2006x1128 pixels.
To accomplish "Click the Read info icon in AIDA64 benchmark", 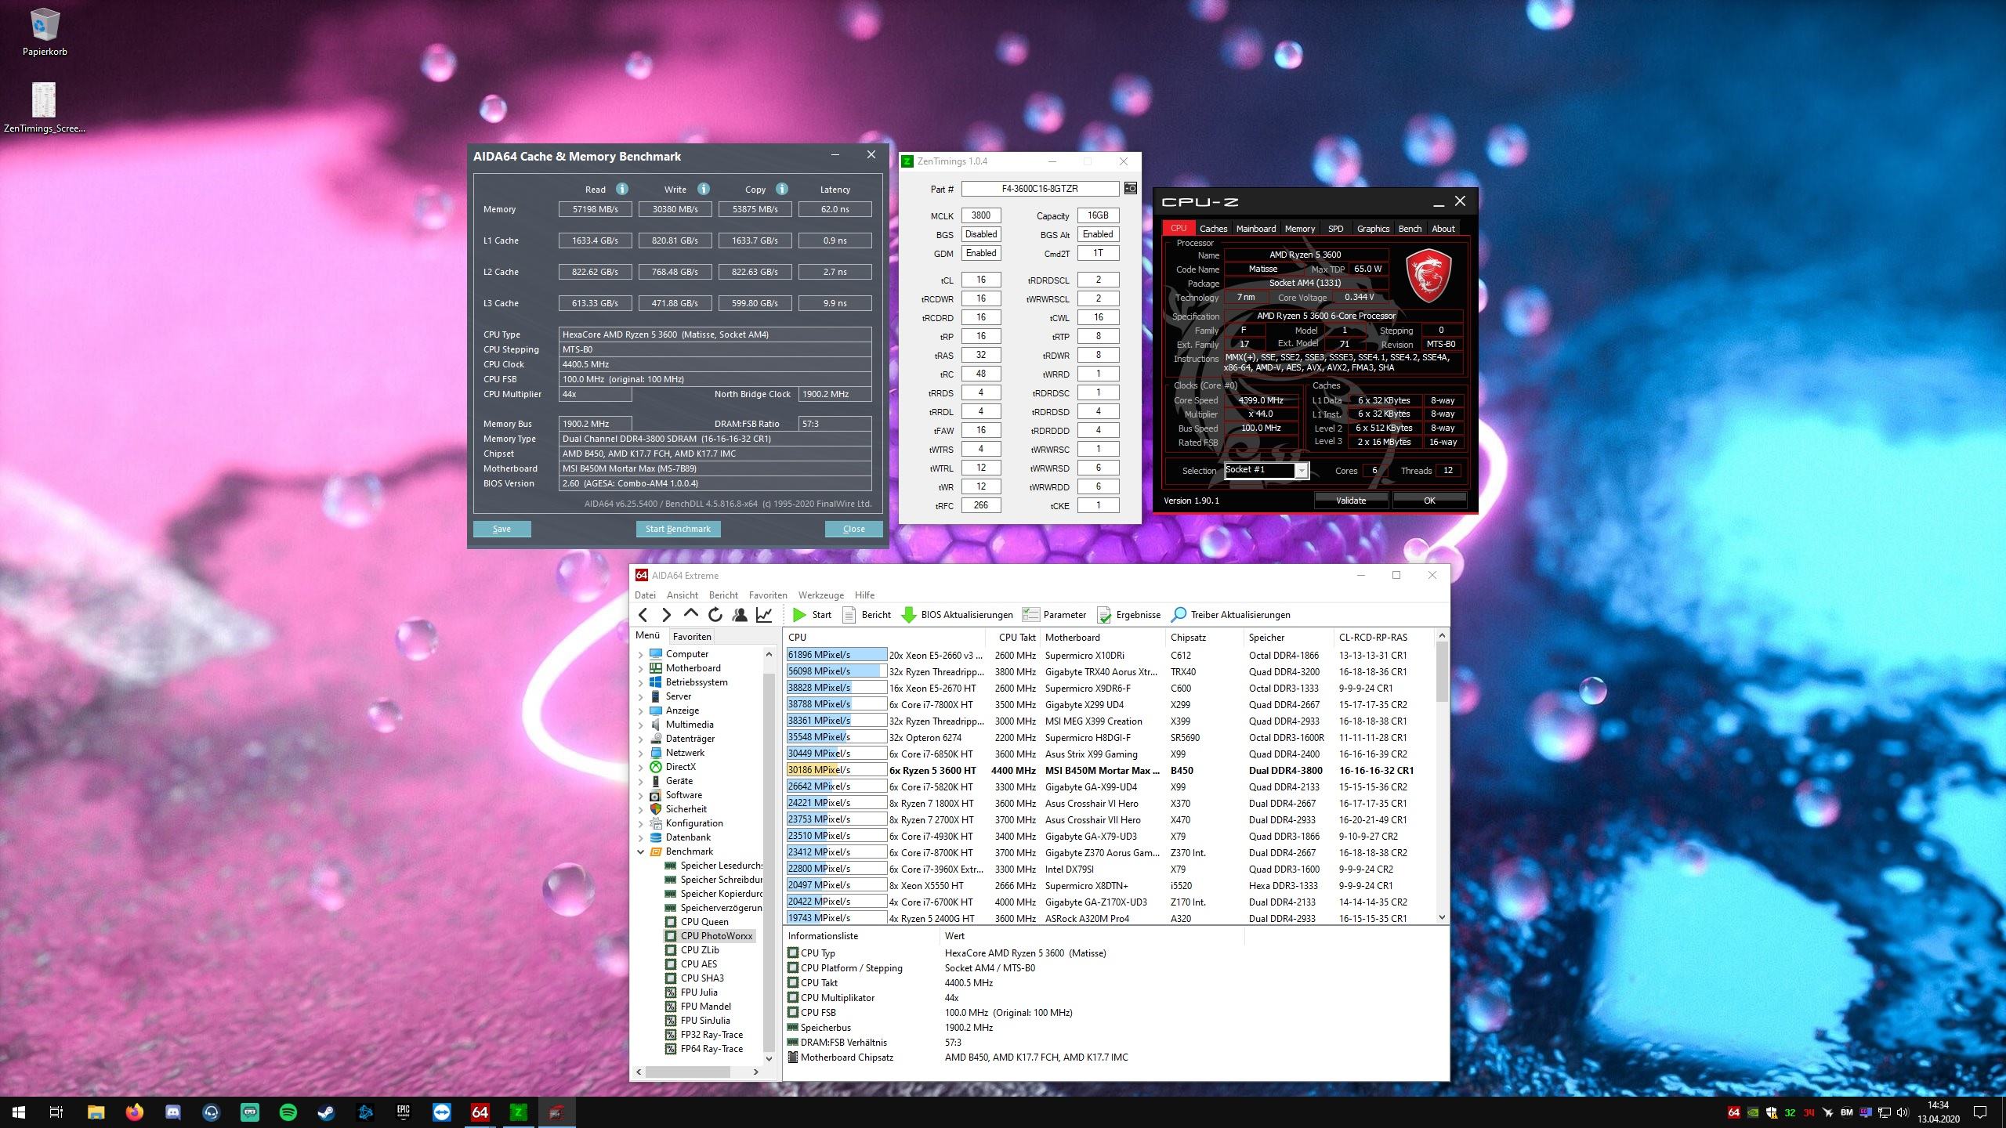I will click(621, 189).
